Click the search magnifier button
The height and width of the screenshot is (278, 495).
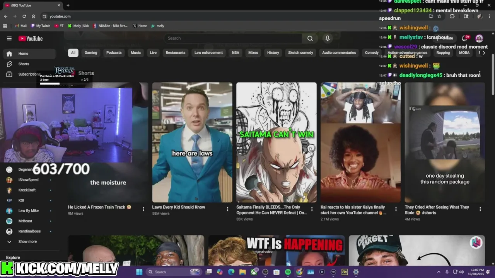coord(310,38)
